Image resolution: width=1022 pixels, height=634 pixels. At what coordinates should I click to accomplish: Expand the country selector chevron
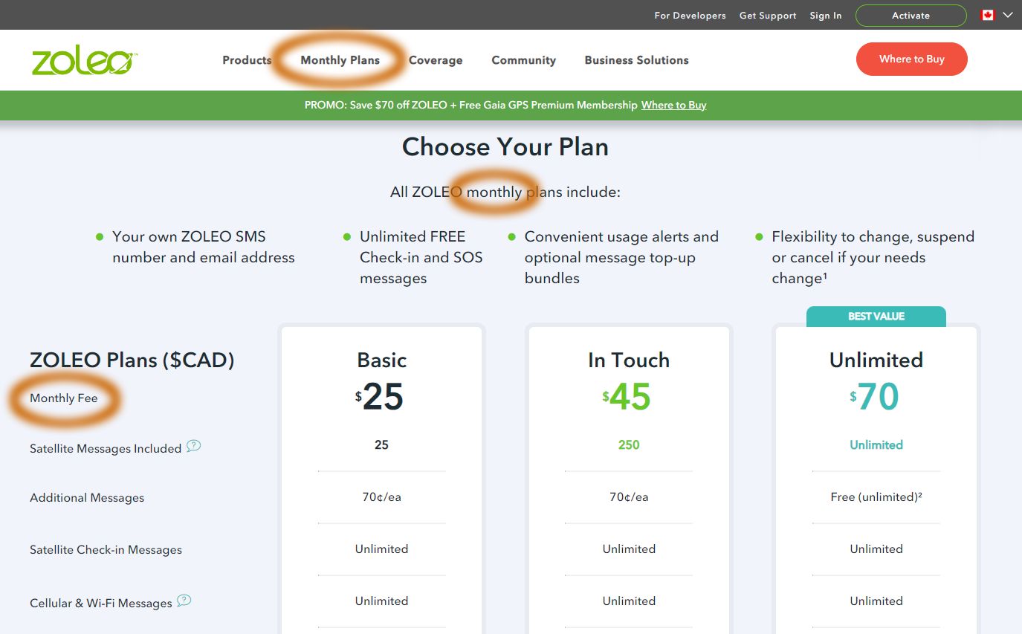pyautogui.click(x=1007, y=15)
